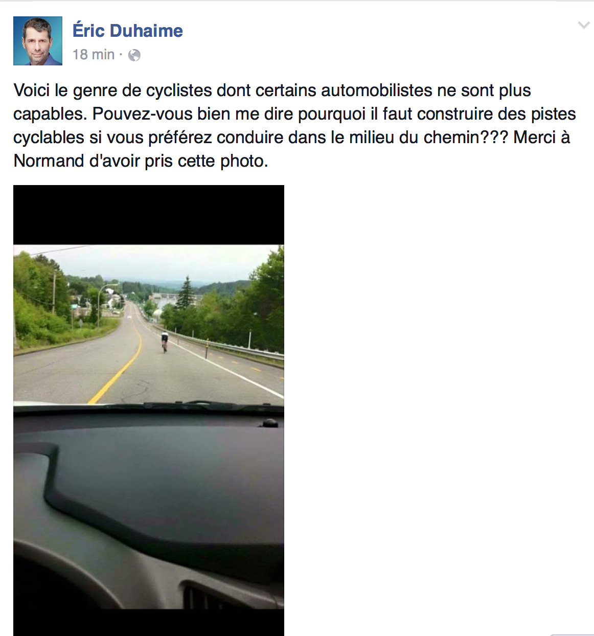Click the cyclist in the photo
Viewport: 594px width, 636px height.
point(165,342)
